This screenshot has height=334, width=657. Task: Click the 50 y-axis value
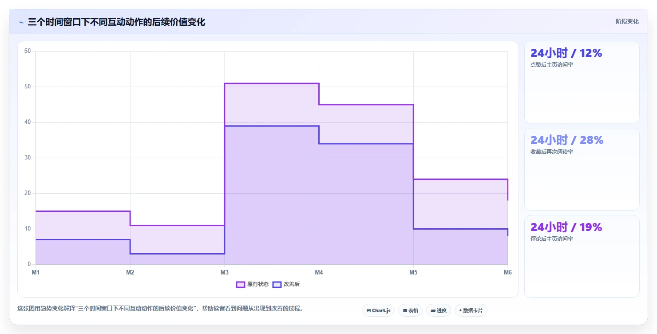tap(28, 87)
